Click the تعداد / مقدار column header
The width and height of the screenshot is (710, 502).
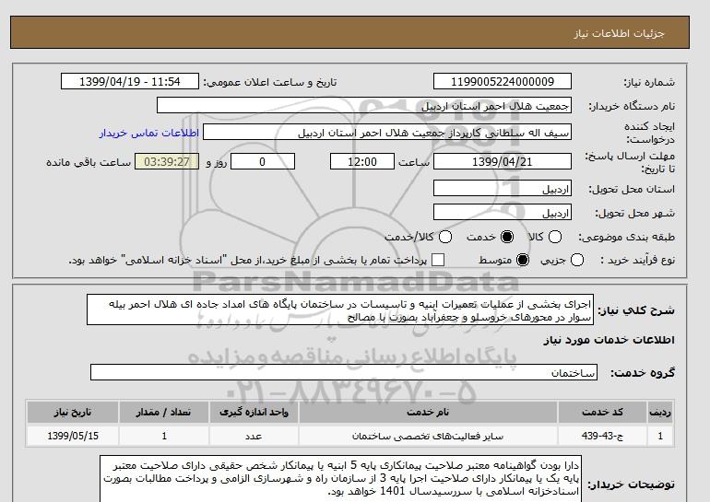163,412
